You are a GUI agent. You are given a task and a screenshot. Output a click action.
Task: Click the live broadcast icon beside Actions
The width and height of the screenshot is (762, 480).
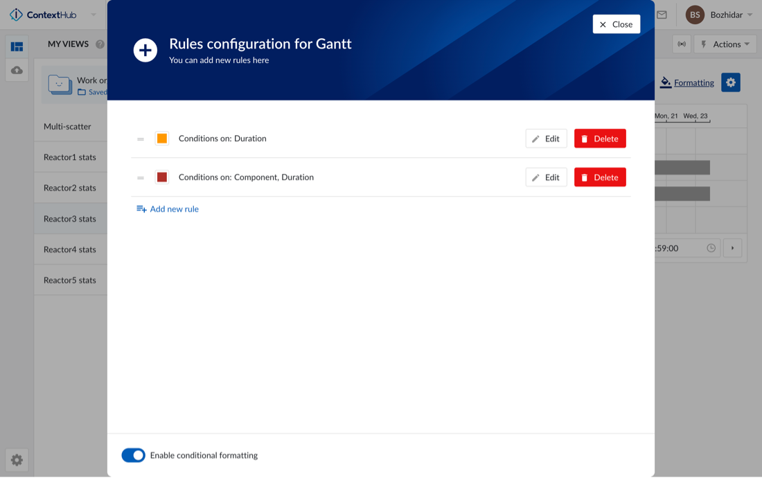pyautogui.click(x=682, y=44)
